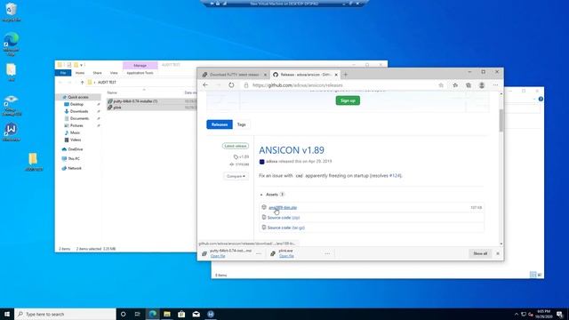Open the Quick Access Toolbar dropdown in Explorer
This screenshot has height=320, width=569.
coord(82,65)
